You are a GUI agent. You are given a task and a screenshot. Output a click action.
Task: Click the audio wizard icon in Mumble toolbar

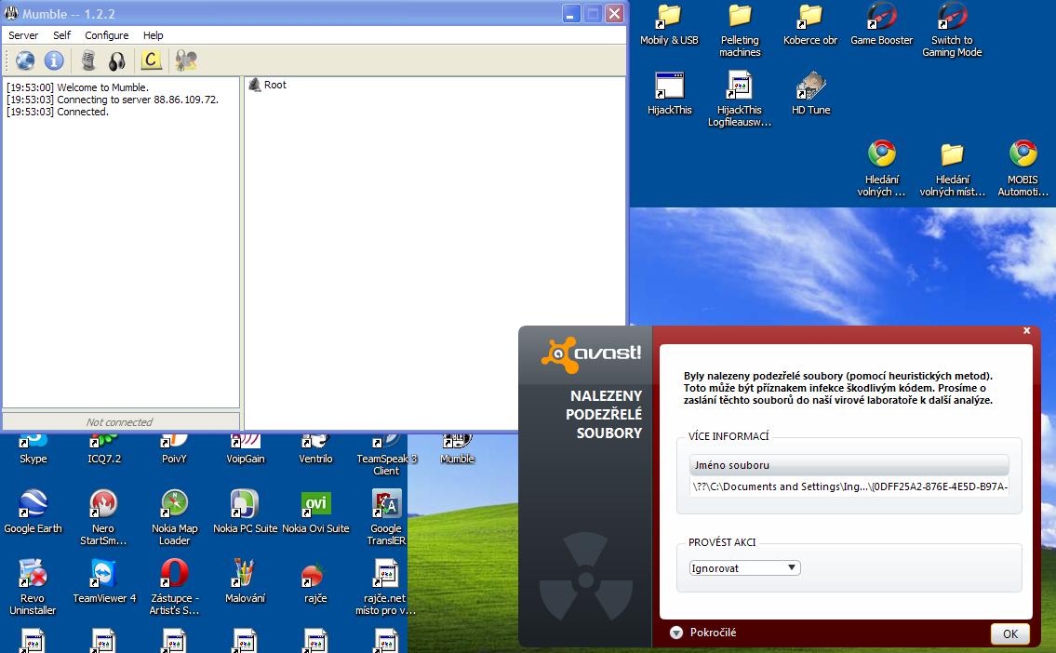[x=186, y=61]
